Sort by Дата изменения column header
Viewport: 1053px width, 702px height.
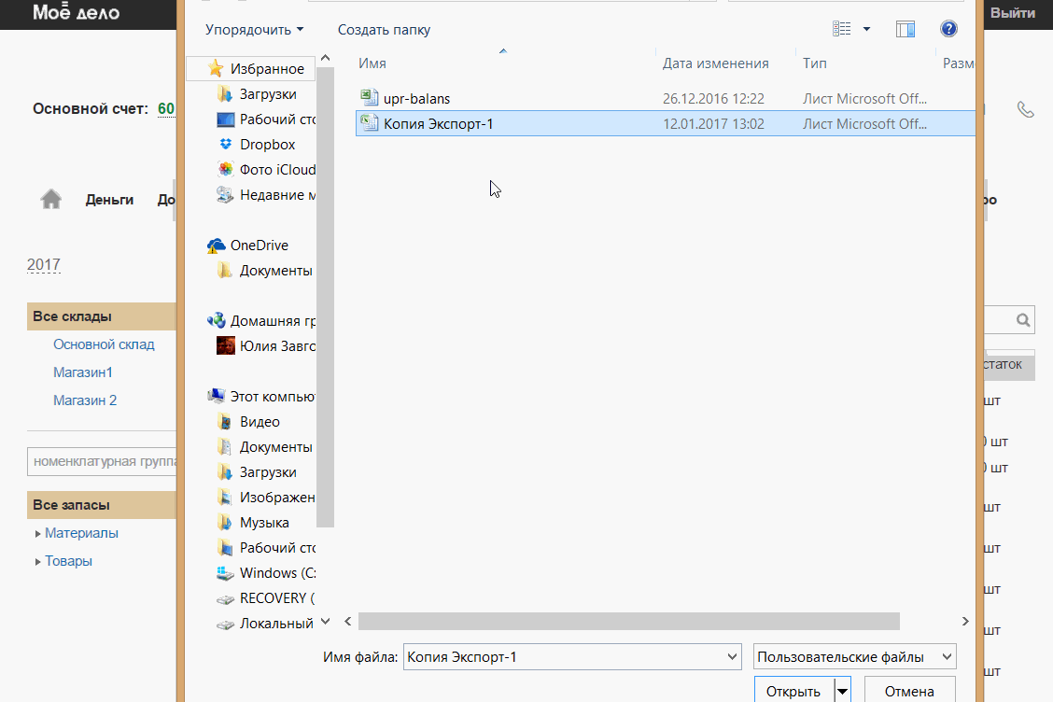715,63
